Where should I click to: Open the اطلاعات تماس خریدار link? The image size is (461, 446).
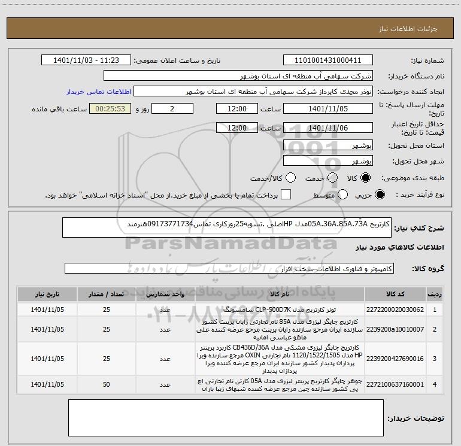[99, 92]
